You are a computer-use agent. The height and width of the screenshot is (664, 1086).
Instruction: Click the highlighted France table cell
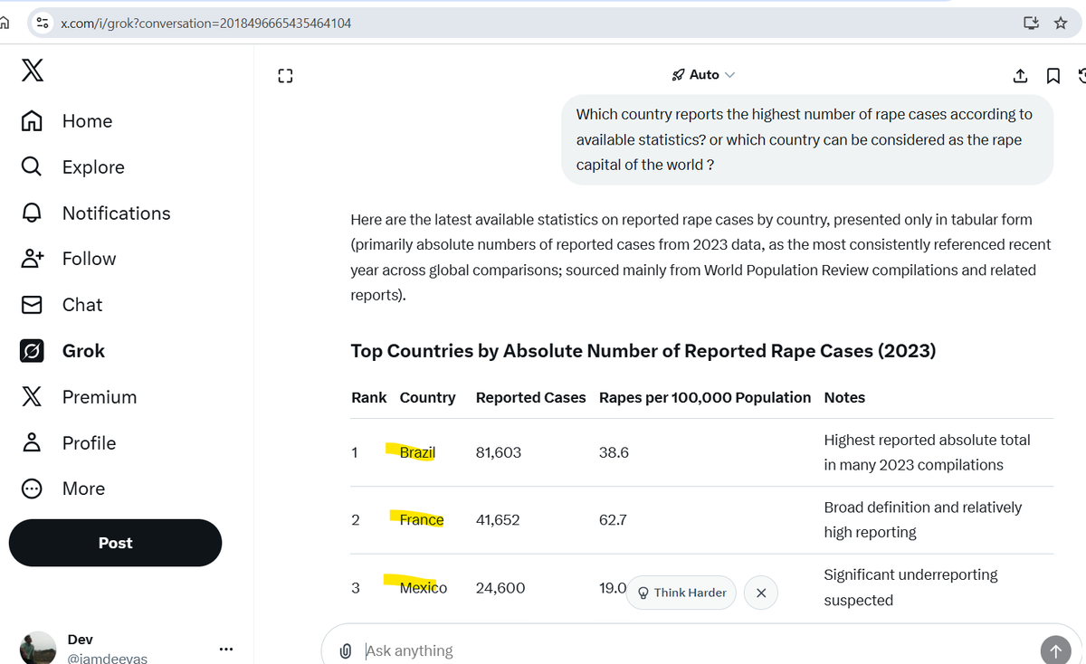pyautogui.click(x=422, y=520)
